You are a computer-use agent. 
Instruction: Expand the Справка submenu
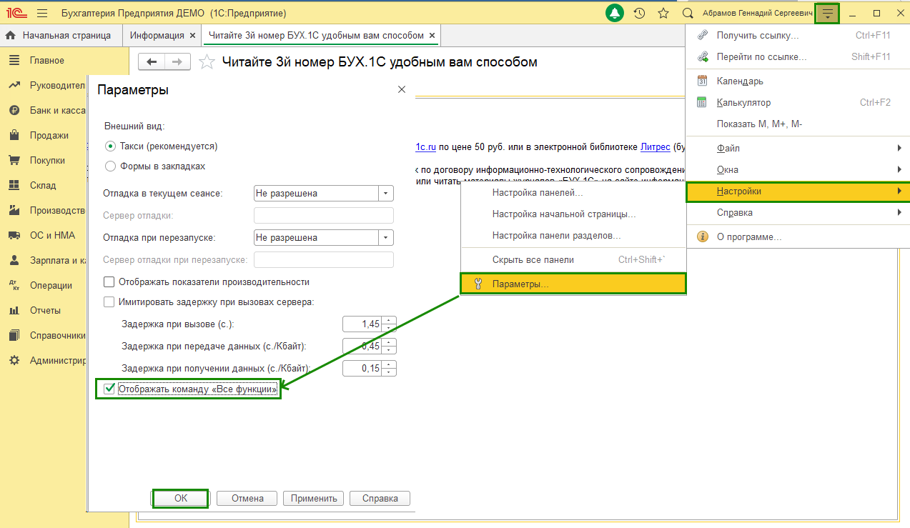click(798, 213)
